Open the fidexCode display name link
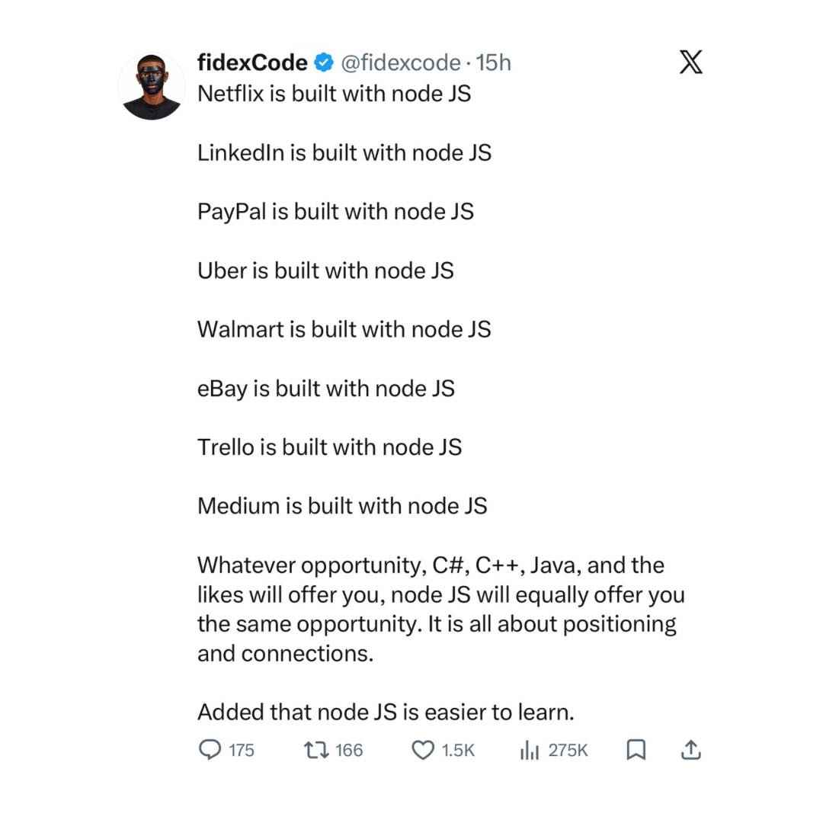Viewport: 823px width, 823px height. coord(252,62)
